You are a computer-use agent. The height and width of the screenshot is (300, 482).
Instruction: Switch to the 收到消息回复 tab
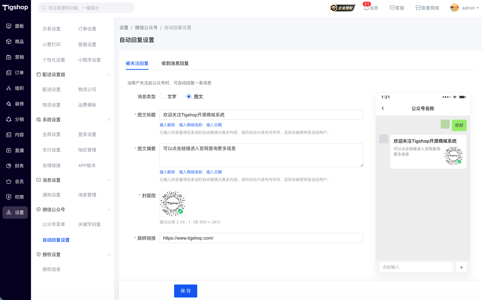pos(175,63)
